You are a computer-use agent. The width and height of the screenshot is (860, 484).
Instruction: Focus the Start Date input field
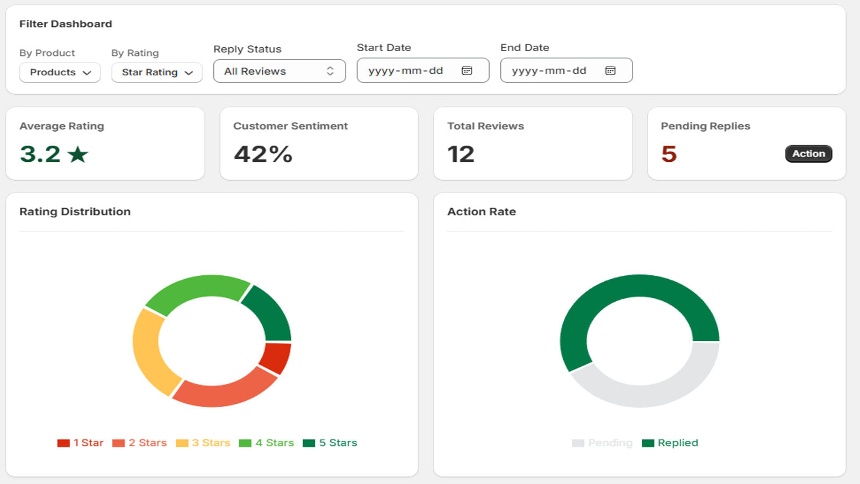click(423, 70)
